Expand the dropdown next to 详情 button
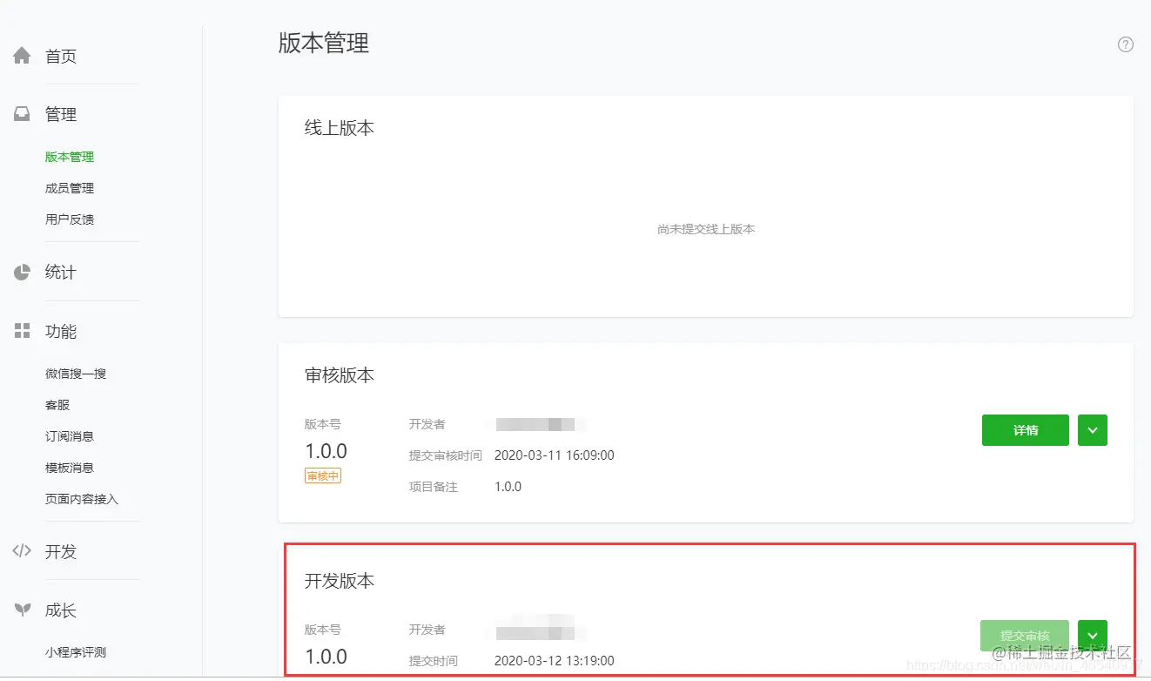Viewport: 1151px width, 681px height. (x=1093, y=429)
